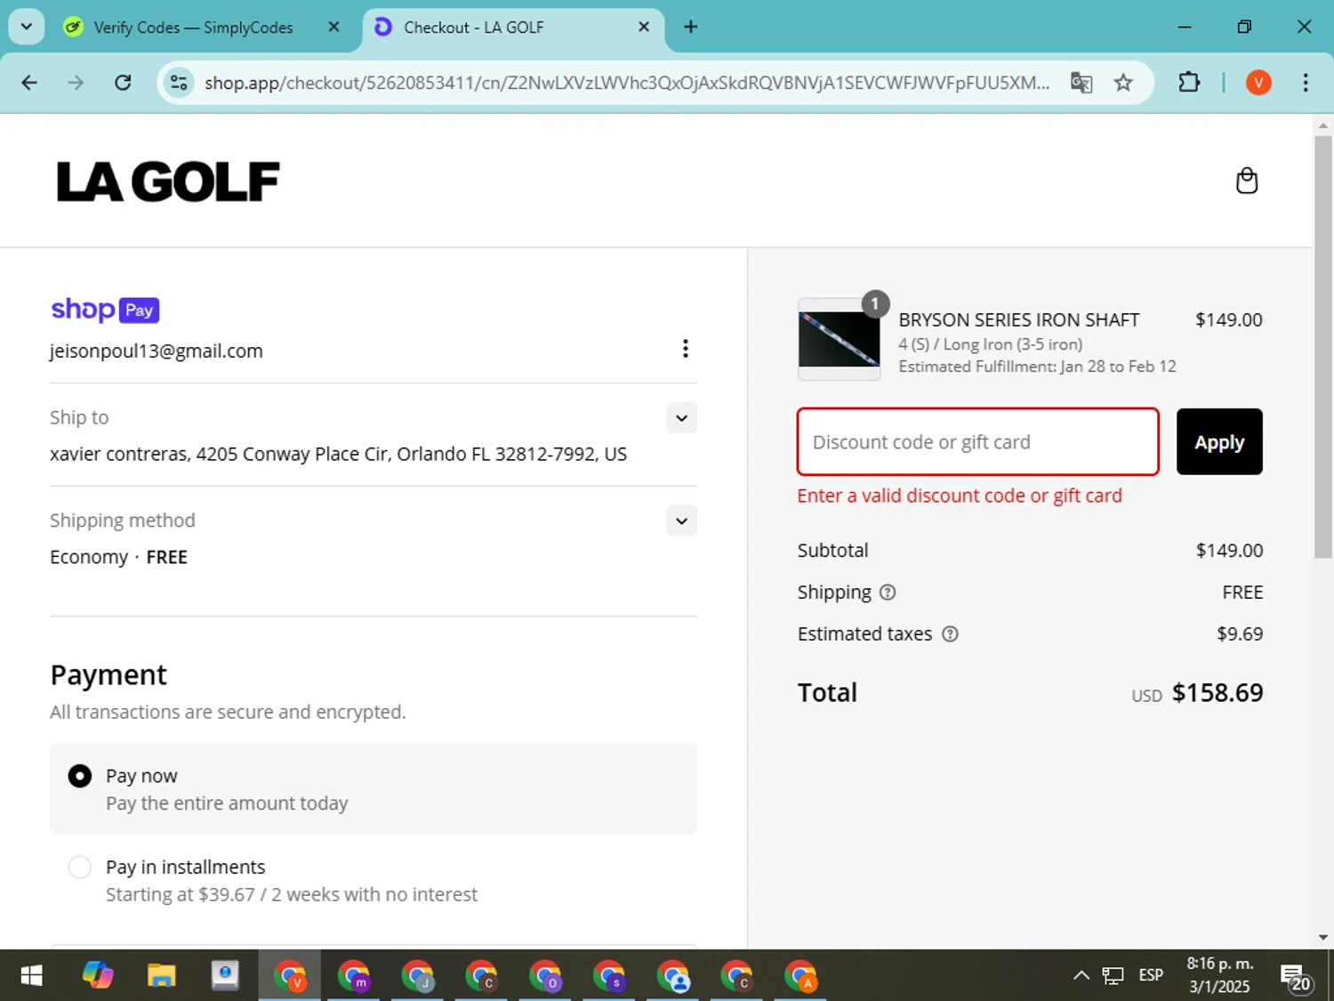Open the Chrome profile avatar V
The width and height of the screenshot is (1334, 1001).
click(1258, 83)
